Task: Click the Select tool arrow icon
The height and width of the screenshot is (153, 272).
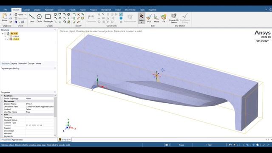Action: 142,17
